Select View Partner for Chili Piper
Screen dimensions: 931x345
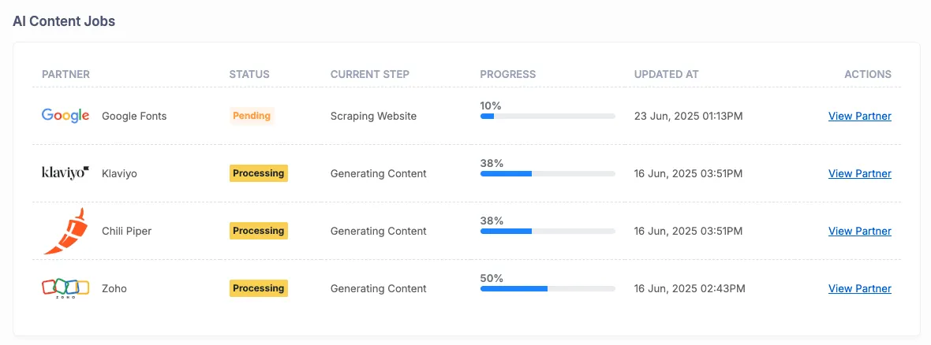click(x=860, y=232)
